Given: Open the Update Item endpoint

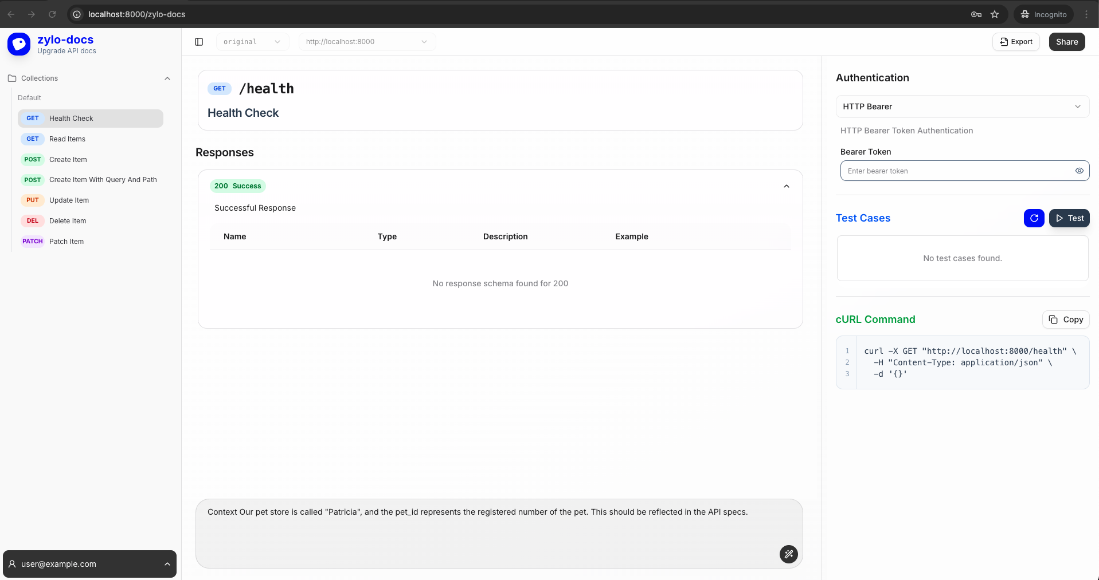Looking at the screenshot, I should (x=91, y=200).
